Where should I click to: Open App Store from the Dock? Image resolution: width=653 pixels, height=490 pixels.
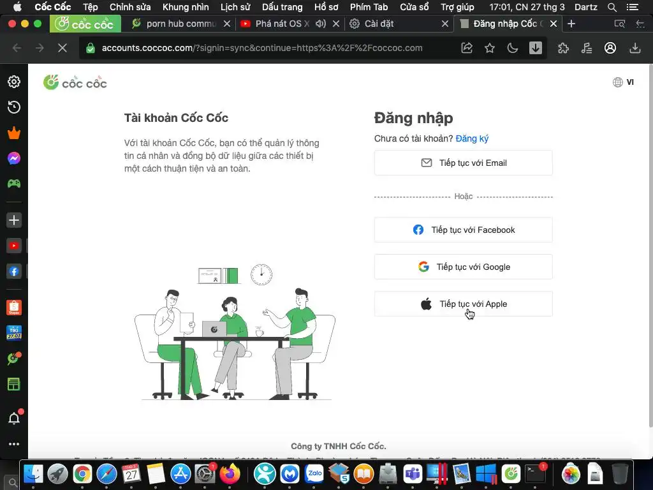click(x=180, y=474)
